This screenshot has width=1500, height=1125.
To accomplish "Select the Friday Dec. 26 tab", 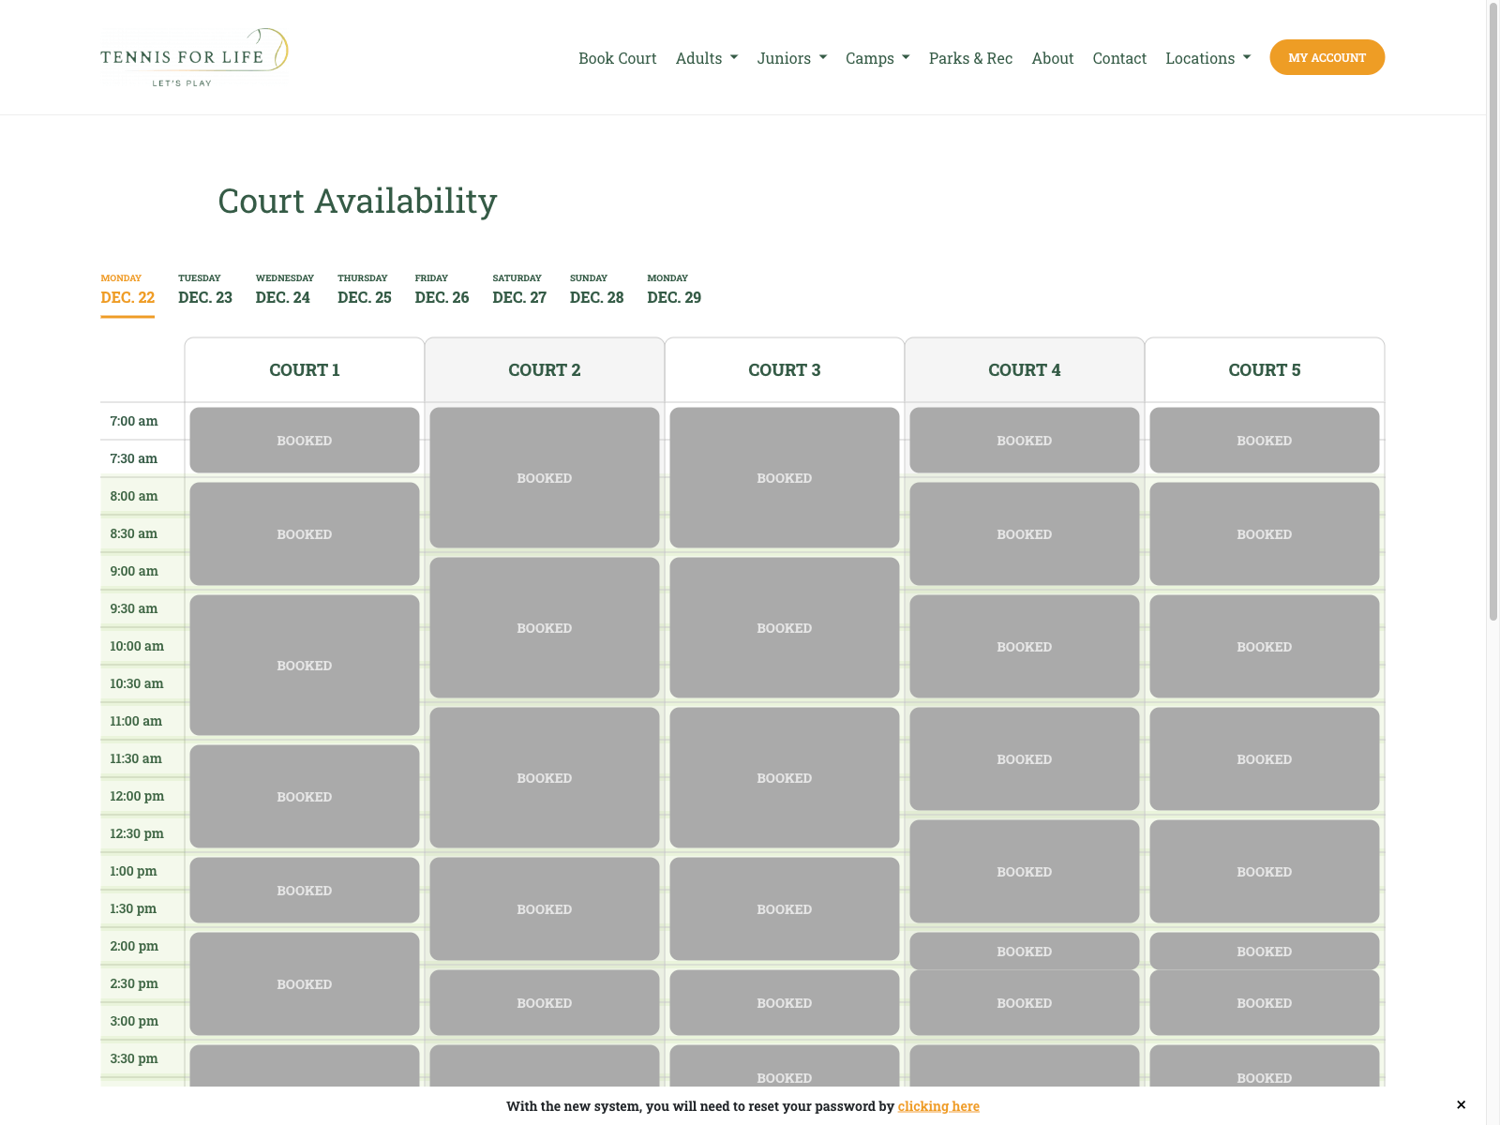I will point(442,290).
